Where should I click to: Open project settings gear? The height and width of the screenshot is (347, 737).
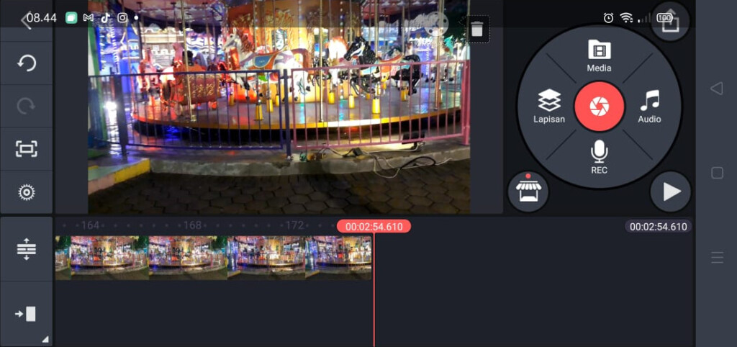pyautogui.click(x=27, y=192)
